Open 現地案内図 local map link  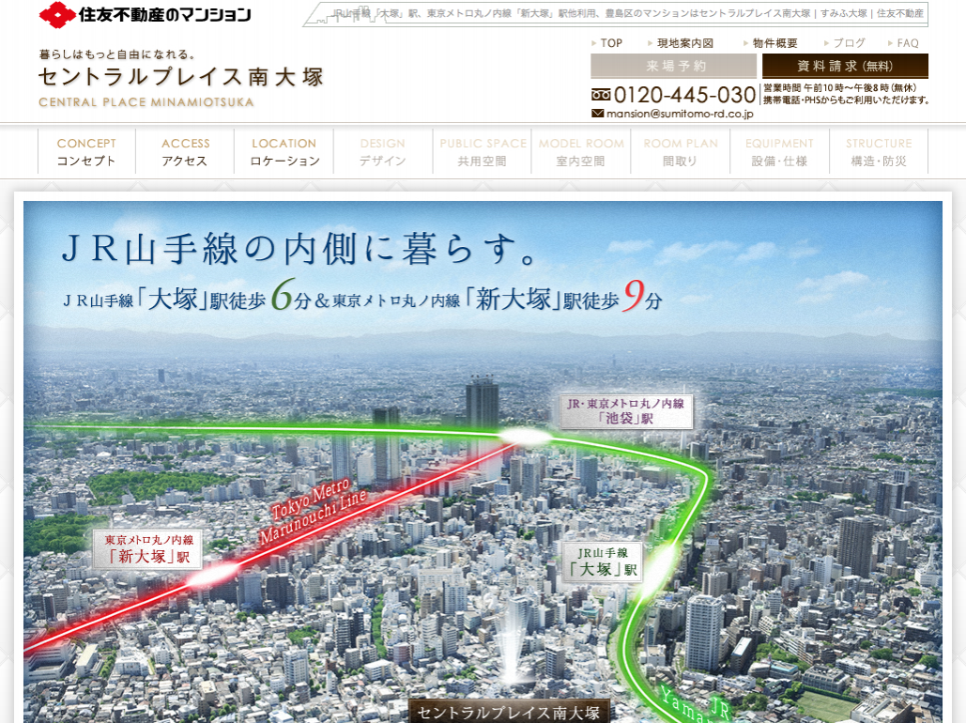click(x=684, y=43)
